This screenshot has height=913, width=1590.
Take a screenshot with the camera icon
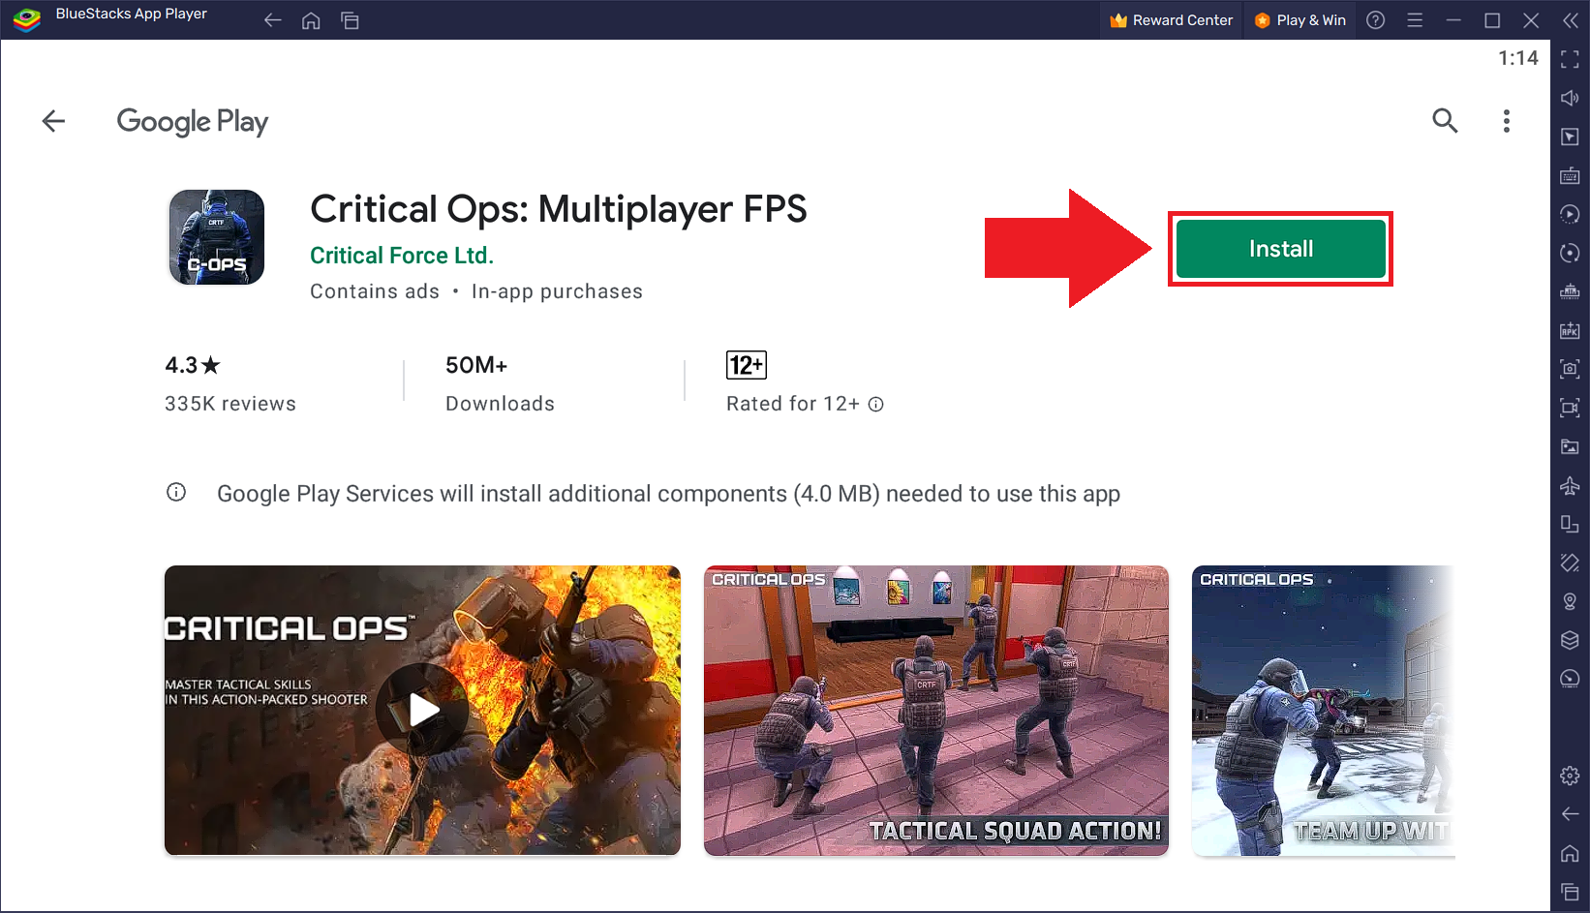click(x=1571, y=369)
